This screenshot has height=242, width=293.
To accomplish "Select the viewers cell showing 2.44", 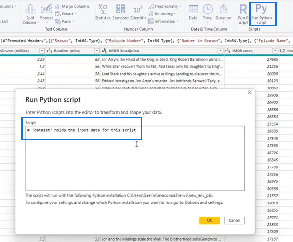I will tap(23, 74).
